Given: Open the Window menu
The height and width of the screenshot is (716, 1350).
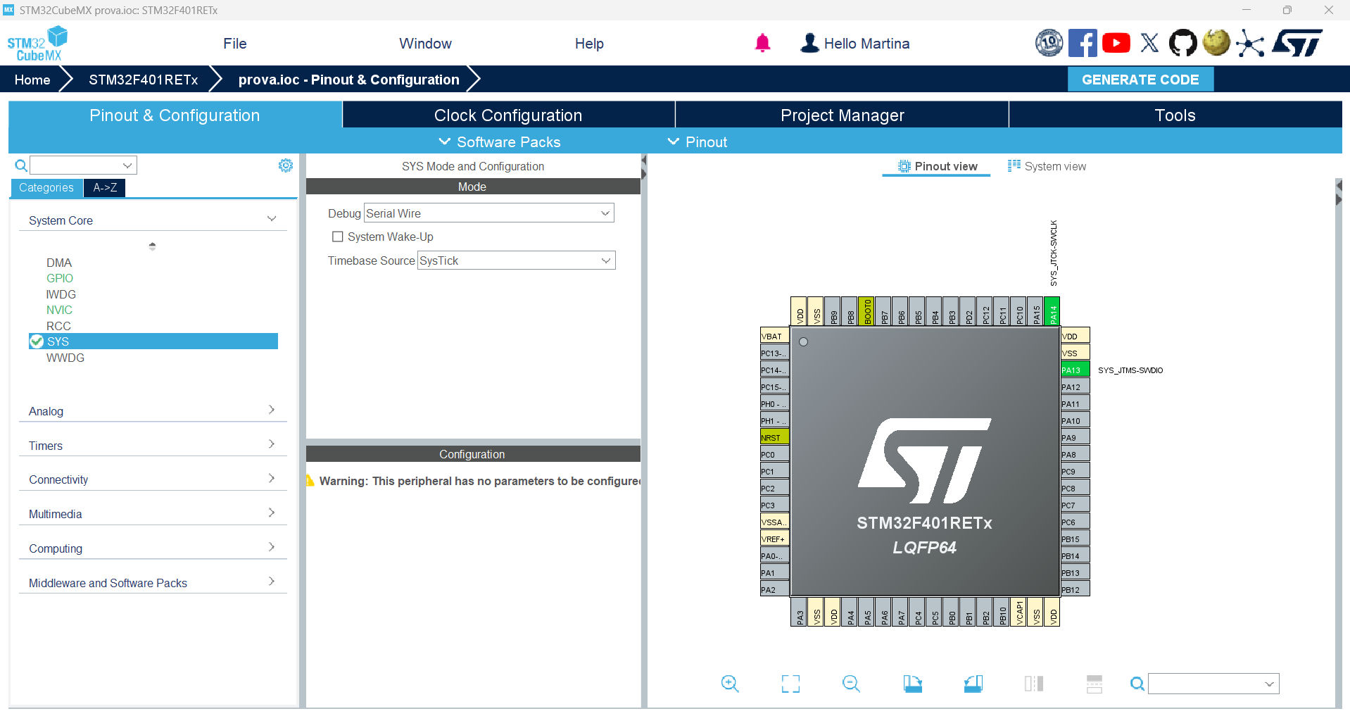Looking at the screenshot, I should [x=424, y=43].
